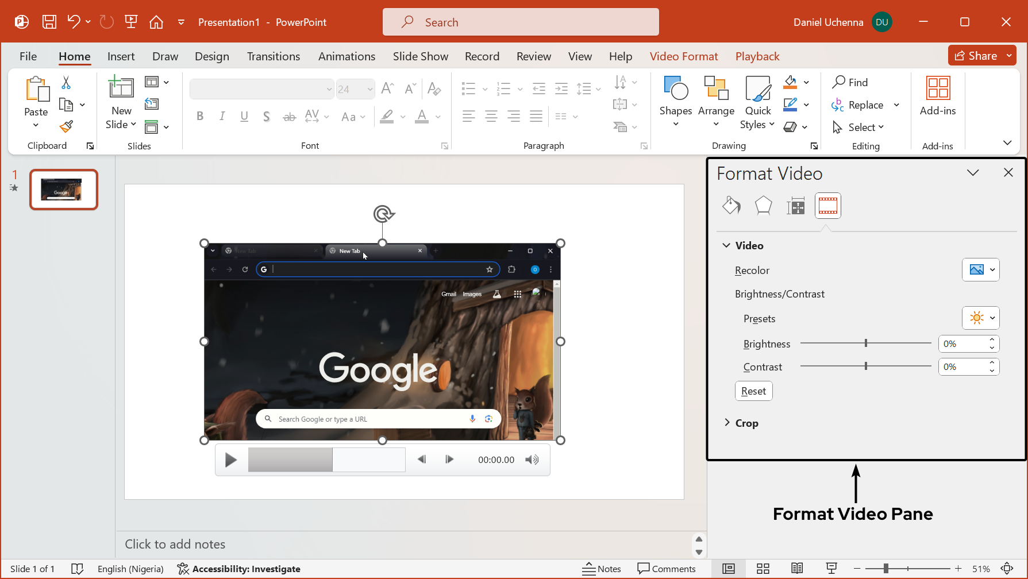1028x579 pixels.
Task: Click the Format Painter brush icon
Action: pyautogui.click(x=67, y=126)
